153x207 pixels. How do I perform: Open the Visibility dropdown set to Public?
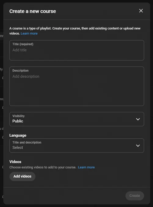tap(77, 119)
